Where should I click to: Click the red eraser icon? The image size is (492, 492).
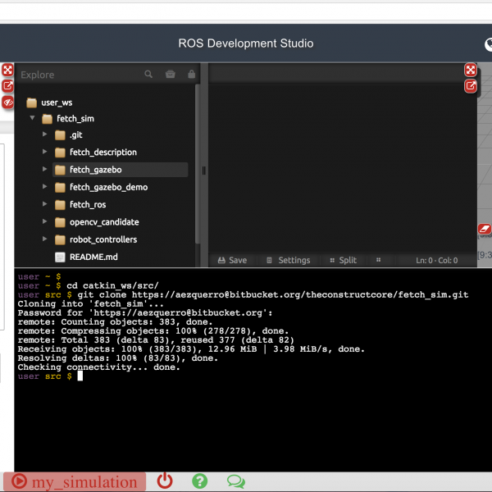pyautogui.click(x=485, y=229)
